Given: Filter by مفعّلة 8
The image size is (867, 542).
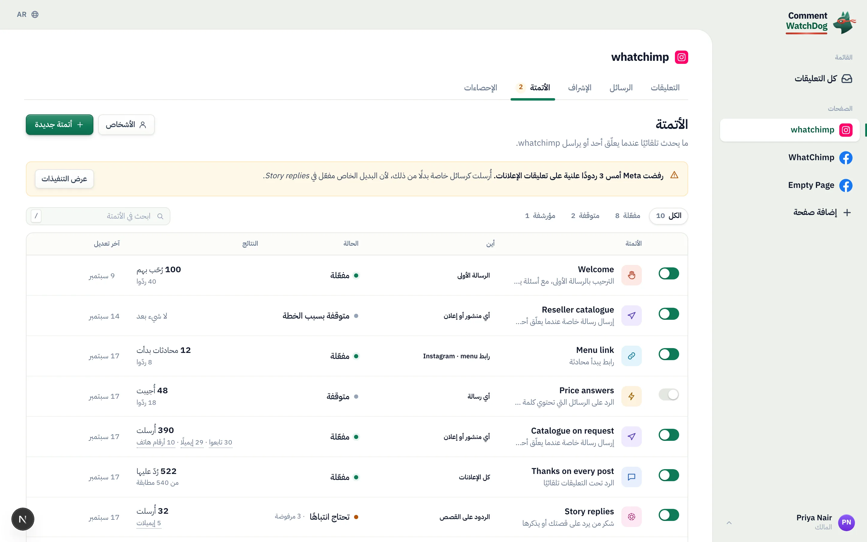Looking at the screenshot, I should click(x=627, y=216).
